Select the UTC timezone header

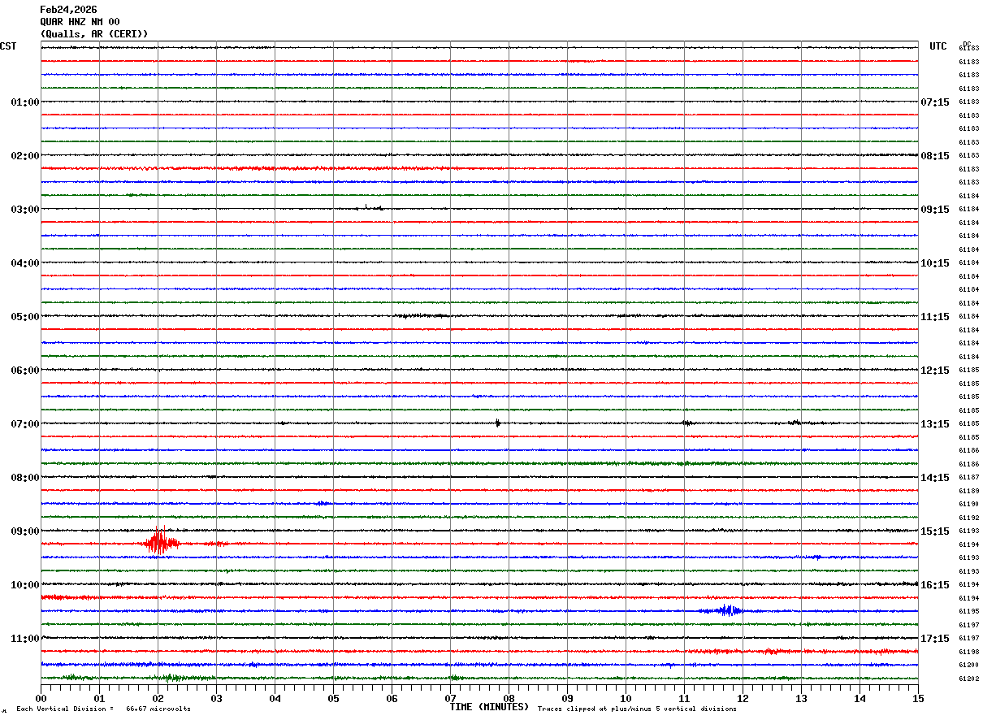[938, 46]
